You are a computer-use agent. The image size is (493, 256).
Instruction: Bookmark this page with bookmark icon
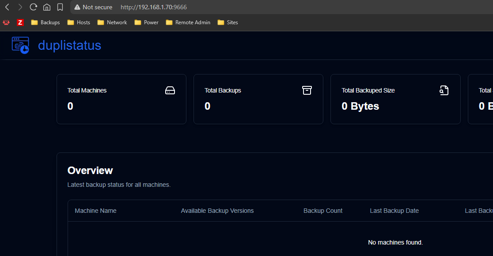[x=60, y=7]
